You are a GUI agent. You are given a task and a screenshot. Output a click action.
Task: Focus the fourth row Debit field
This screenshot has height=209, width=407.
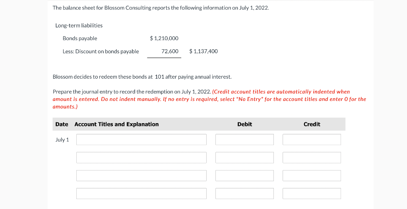tap(244, 194)
